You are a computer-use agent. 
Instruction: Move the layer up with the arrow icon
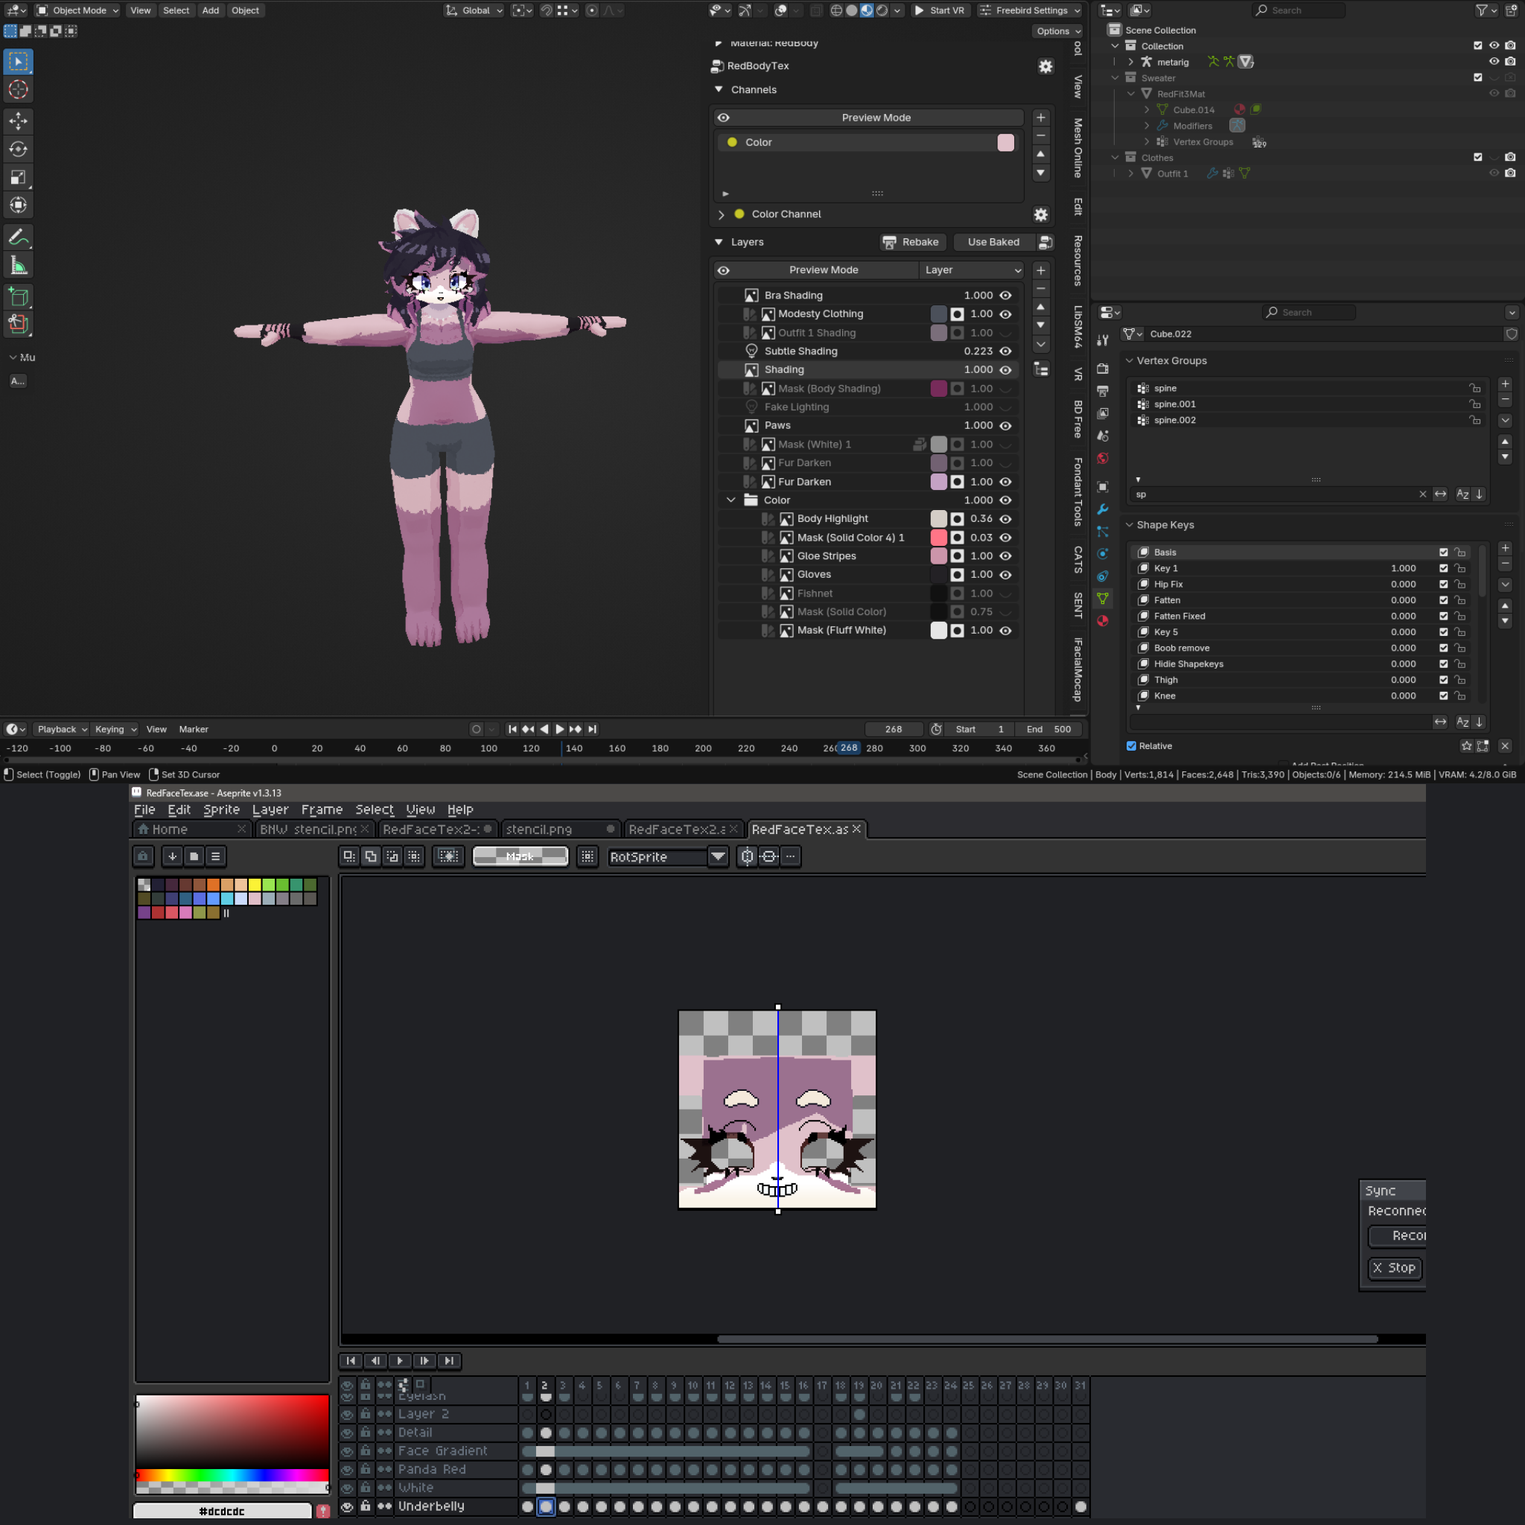click(1040, 307)
